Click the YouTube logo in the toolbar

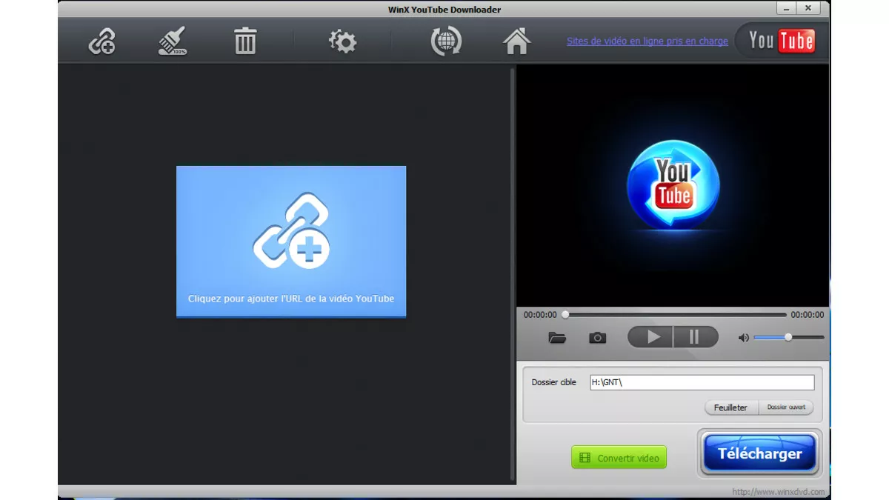click(x=780, y=41)
